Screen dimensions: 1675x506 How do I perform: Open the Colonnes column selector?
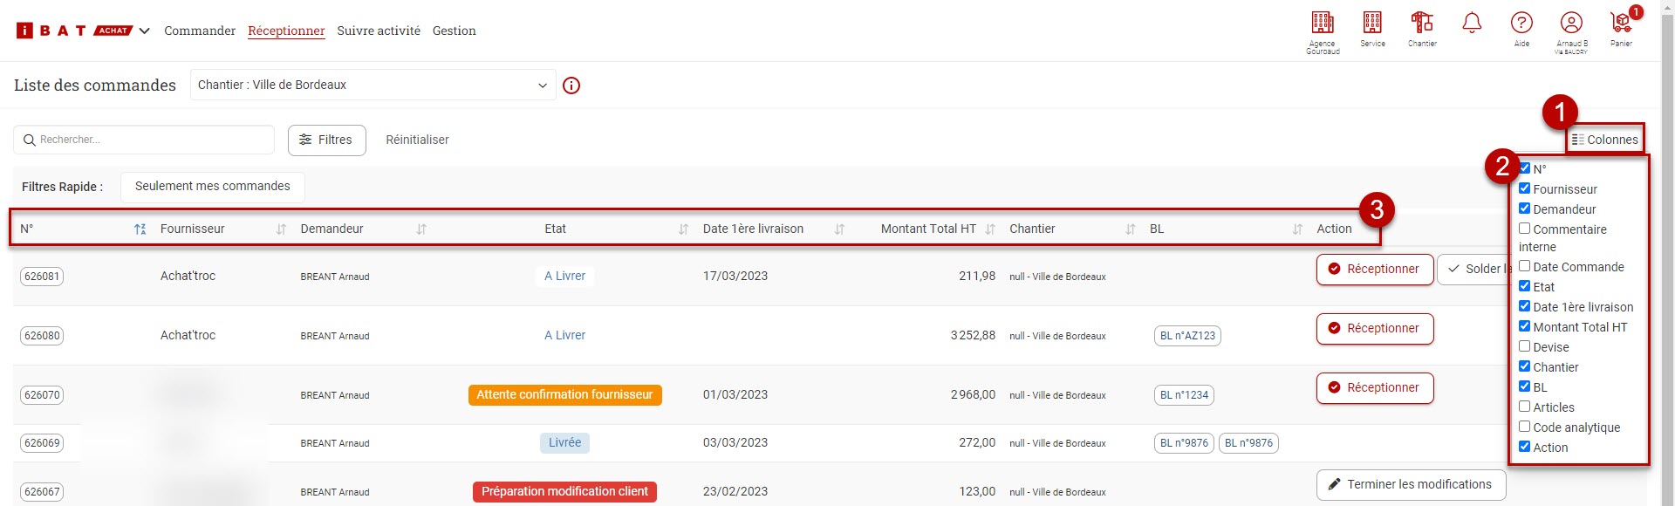1604,140
